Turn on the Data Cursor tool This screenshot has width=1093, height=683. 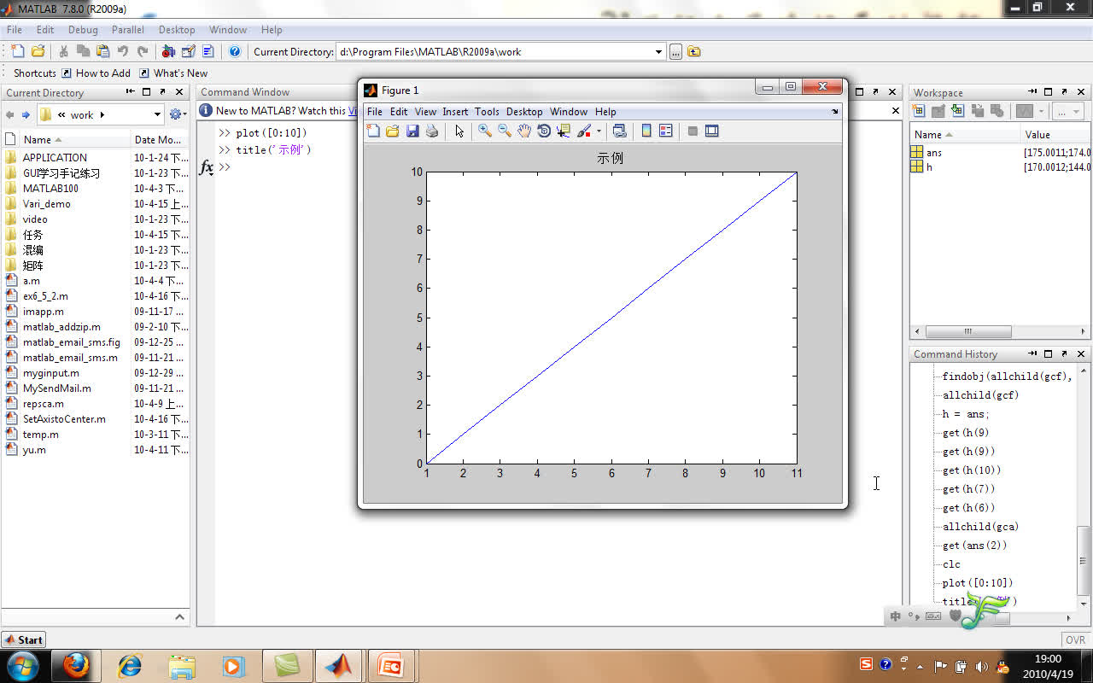coord(563,130)
